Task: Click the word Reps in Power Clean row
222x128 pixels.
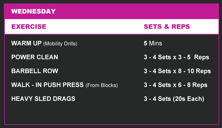Action: click(202, 58)
